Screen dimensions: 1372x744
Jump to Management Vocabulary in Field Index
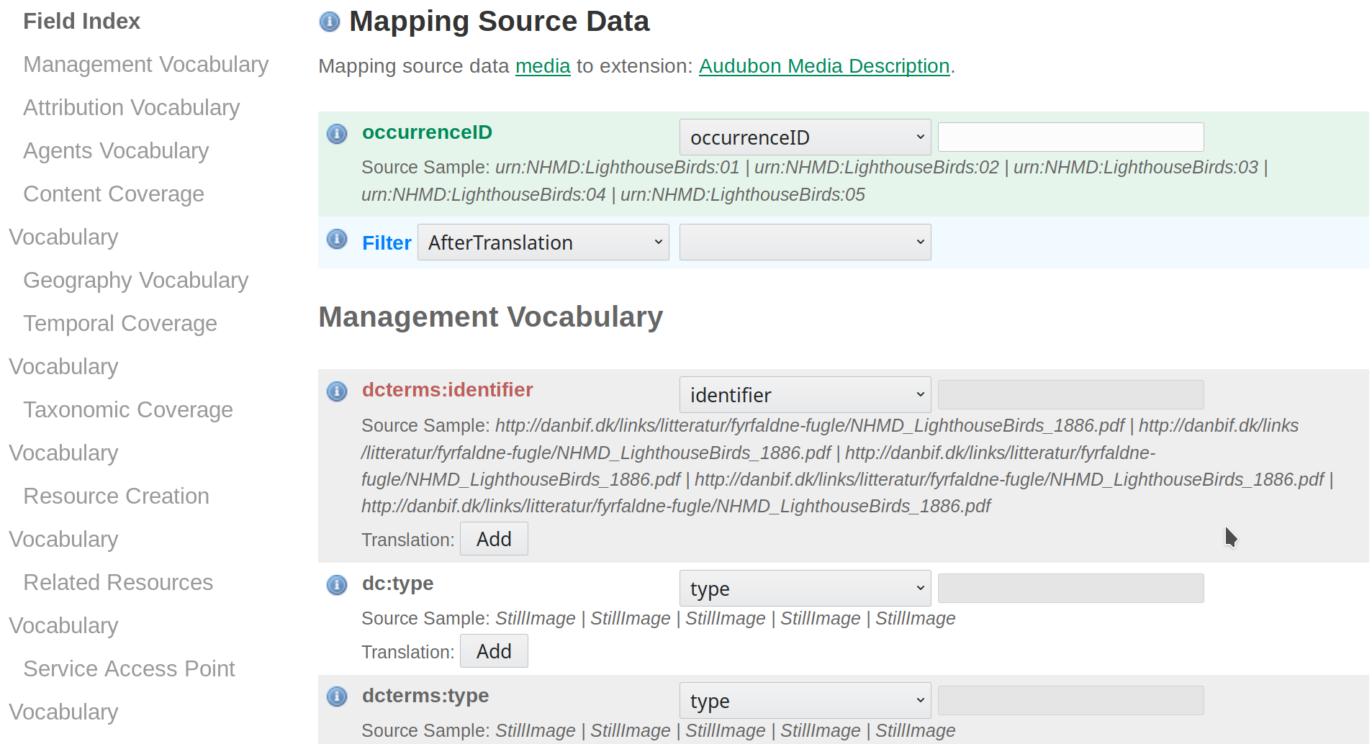[x=145, y=65]
